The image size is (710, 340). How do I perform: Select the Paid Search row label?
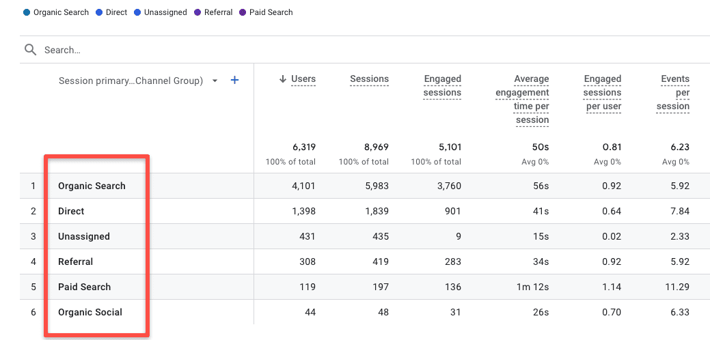tap(84, 287)
